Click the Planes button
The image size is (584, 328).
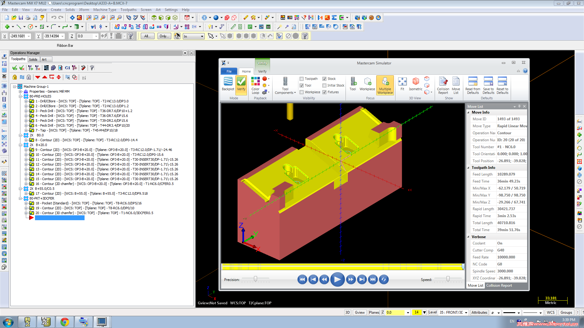click(374, 312)
